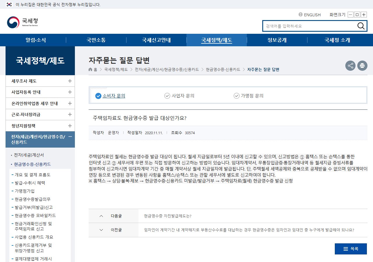Expand the 세무조사 제도 menu

70,81
